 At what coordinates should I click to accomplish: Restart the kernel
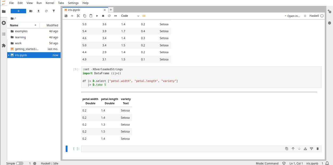[x=109, y=16]
